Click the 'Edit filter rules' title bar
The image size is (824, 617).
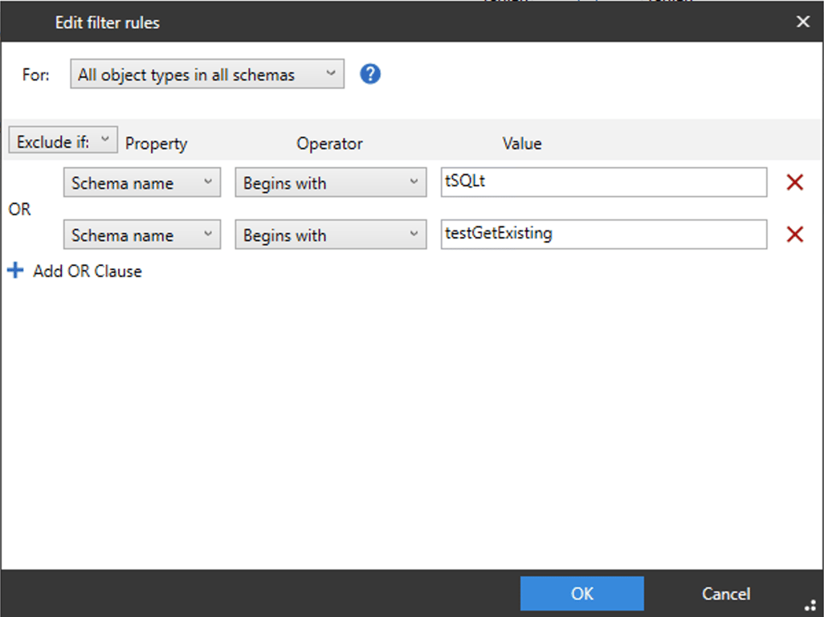click(x=321, y=22)
